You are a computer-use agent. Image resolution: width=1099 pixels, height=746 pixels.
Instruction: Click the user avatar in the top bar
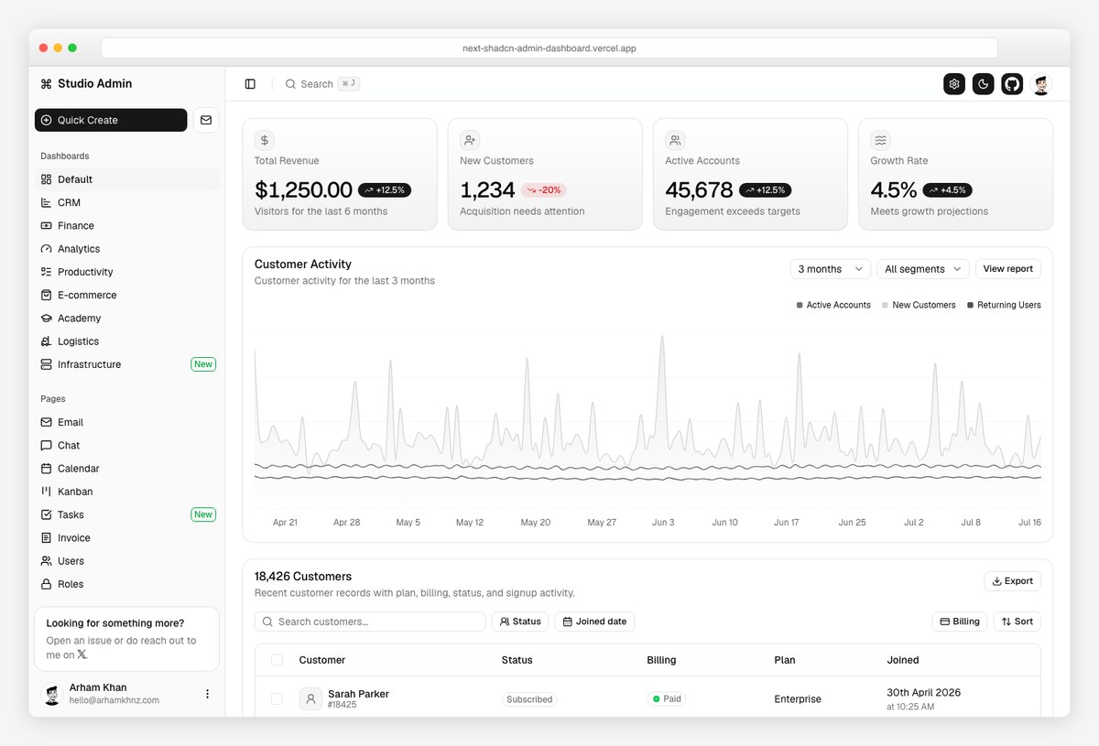tap(1040, 84)
